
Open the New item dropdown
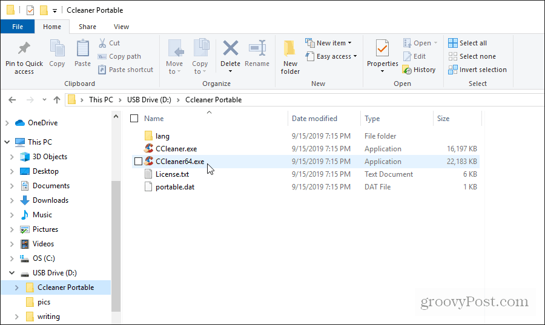(328, 43)
